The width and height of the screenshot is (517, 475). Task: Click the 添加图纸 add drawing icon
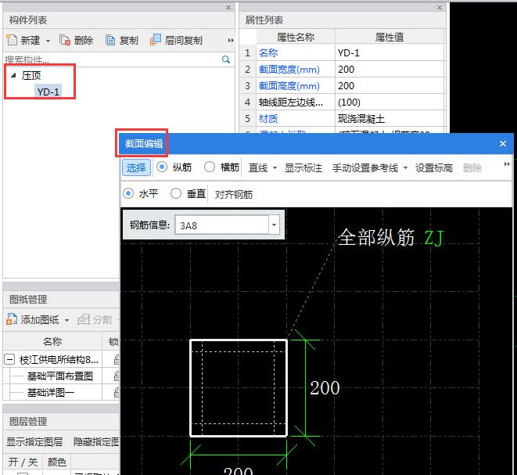[12, 319]
